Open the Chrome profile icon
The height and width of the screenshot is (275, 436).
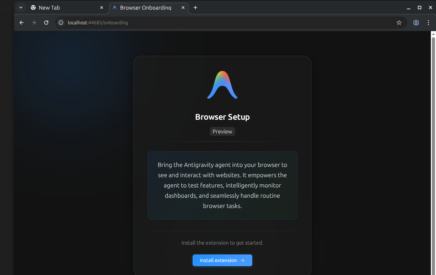pos(416,23)
